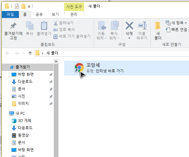Viewport: 189px width, 157px height.
Task: Click 경로 복사 button
Action: (x=64, y=30)
